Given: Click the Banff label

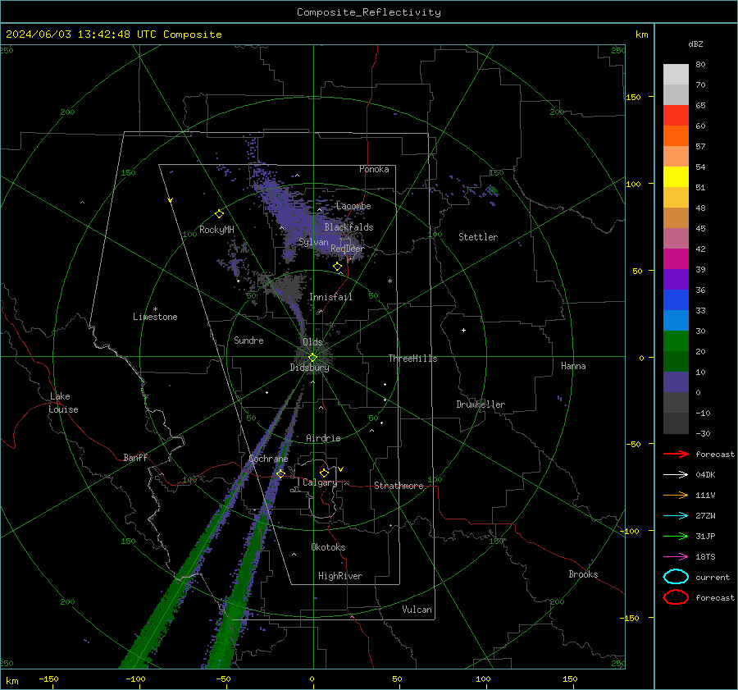Looking at the screenshot, I should (135, 458).
